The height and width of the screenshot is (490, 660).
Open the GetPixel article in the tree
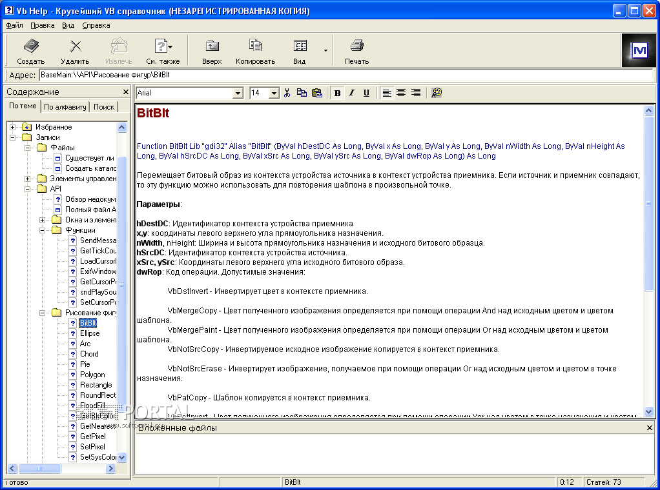92,436
